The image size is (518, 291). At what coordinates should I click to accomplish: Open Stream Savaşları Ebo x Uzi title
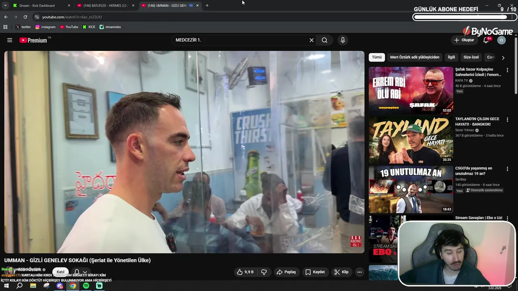point(479,218)
